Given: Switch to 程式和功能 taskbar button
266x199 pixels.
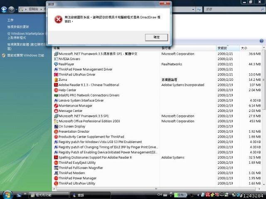Looking at the screenshot, I should [49, 195].
